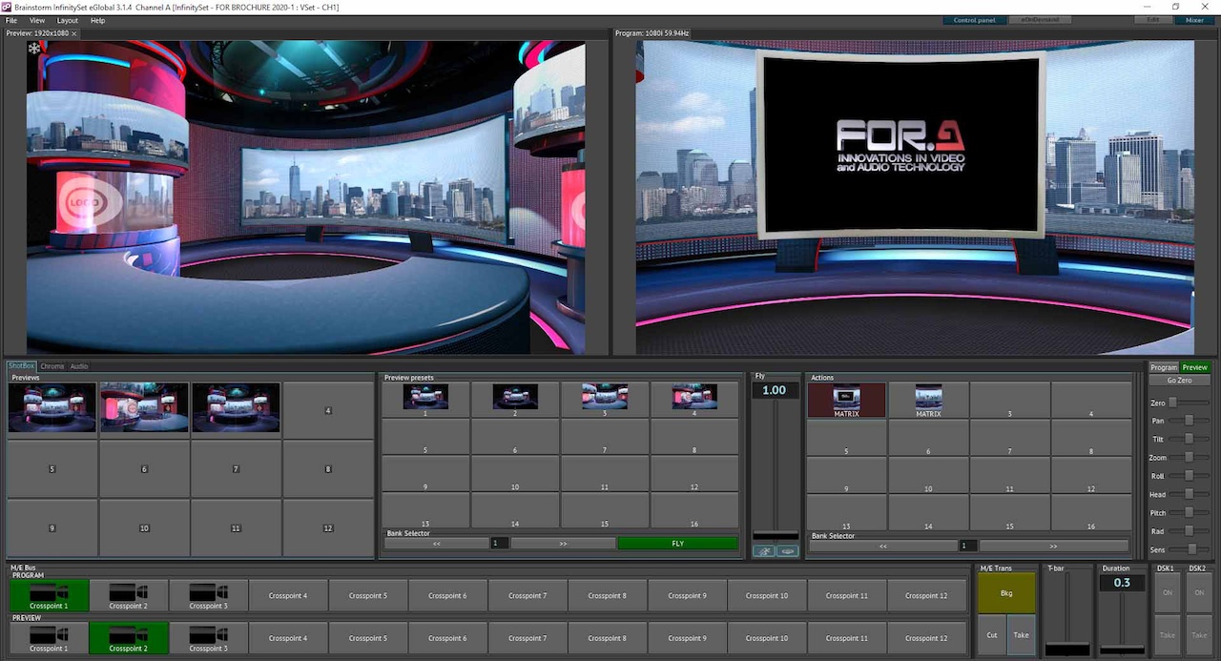1221x661 pixels.
Task: Click the DSK1 Take button
Action: 1167,635
